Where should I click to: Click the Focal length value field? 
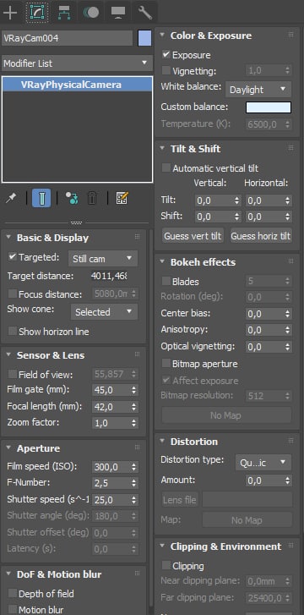[x=111, y=407]
